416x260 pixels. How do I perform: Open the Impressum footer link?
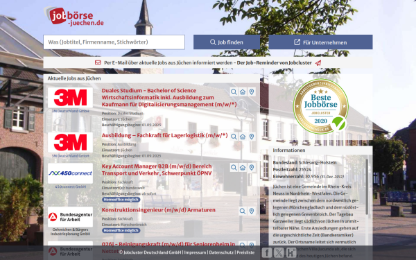click(x=195, y=252)
